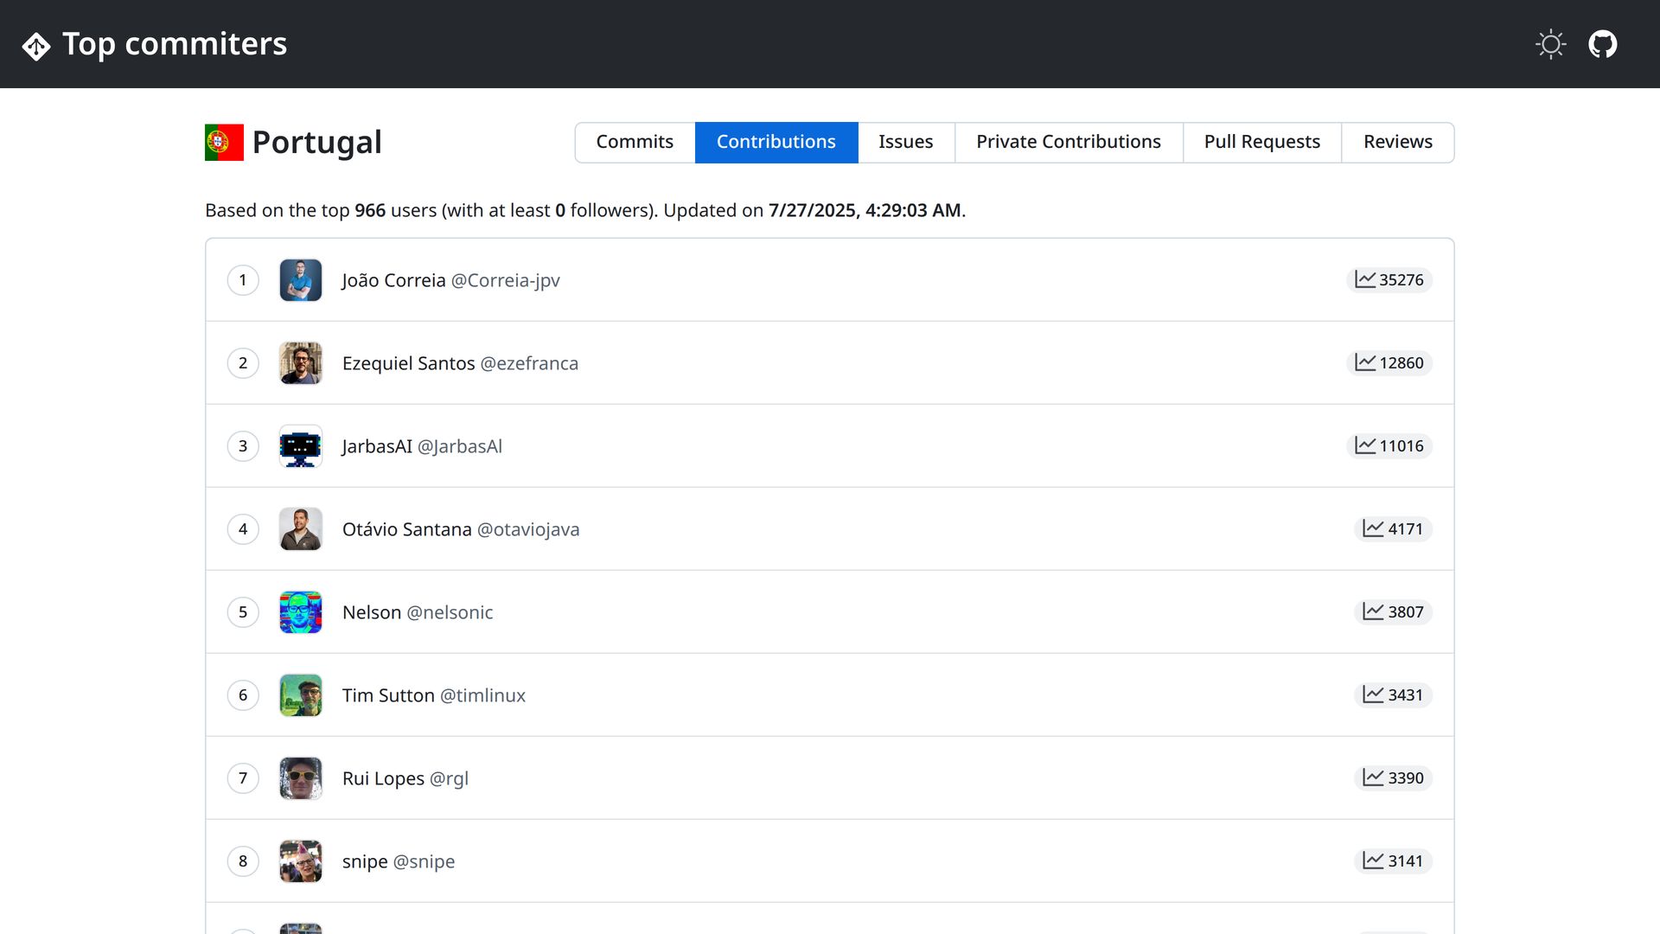This screenshot has width=1660, height=934.
Task: Open the @rgl profile link
Action: click(449, 778)
